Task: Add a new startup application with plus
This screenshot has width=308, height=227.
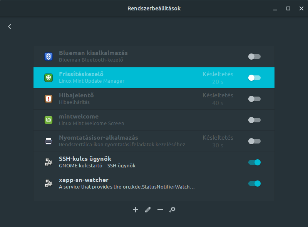Action: tap(136, 210)
